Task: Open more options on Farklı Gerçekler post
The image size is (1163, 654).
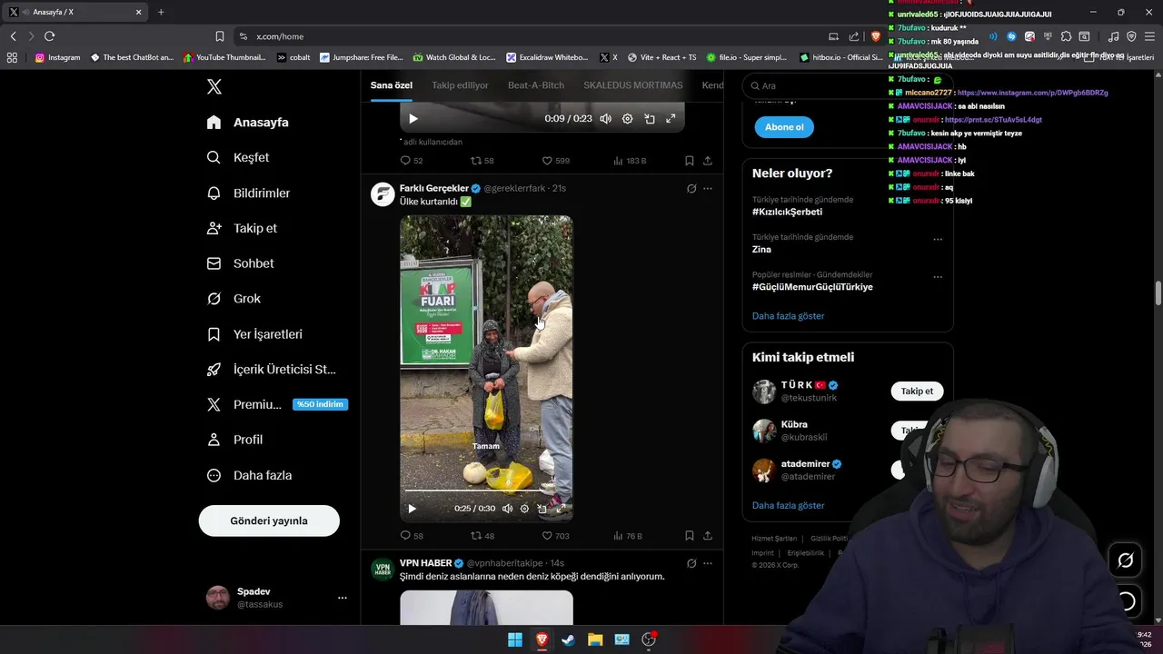Action: click(x=708, y=189)
